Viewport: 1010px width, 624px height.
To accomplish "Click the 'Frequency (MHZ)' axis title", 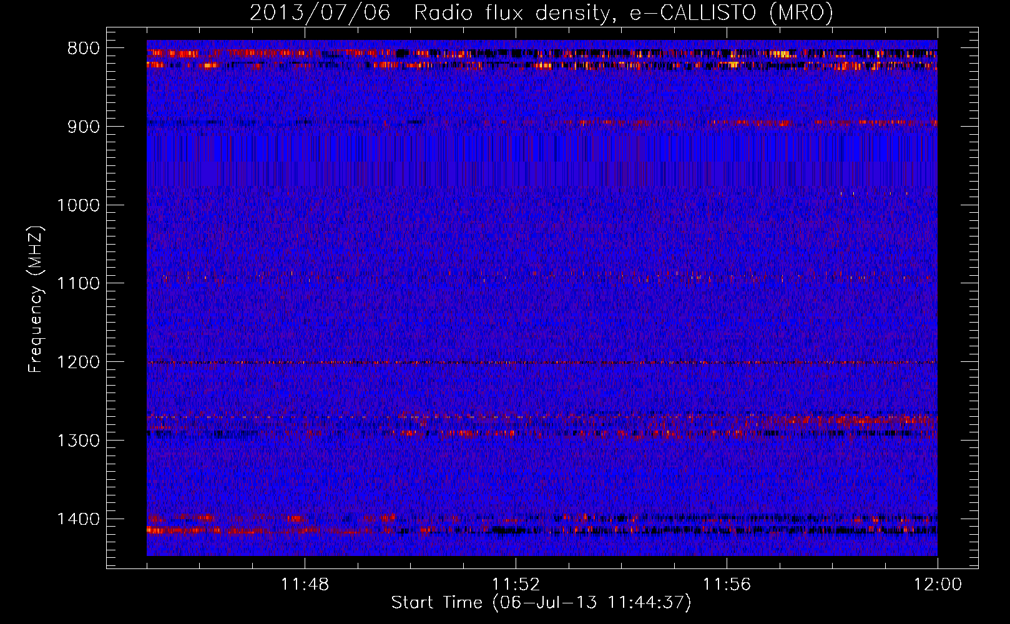I will pos(36,299).
